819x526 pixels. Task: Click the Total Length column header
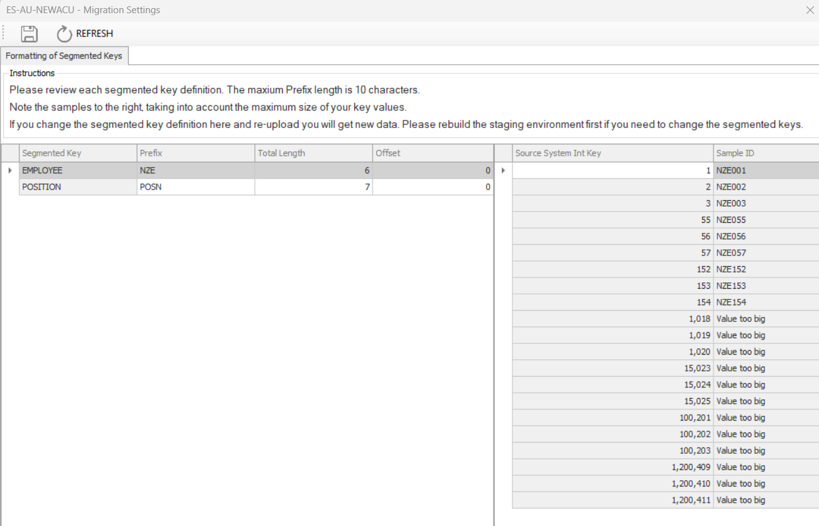click(x=313, y=153)
